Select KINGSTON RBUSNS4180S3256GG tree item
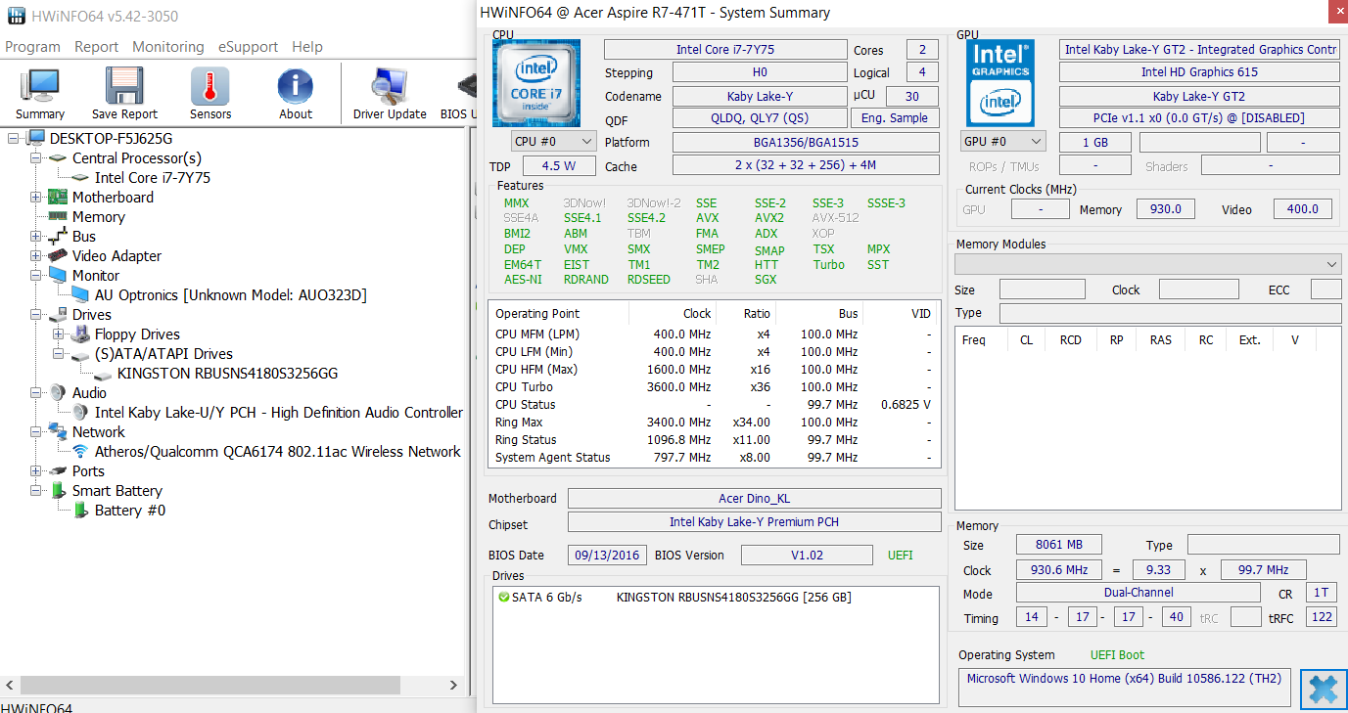1348x713 pixels. [x=228, y=373]
